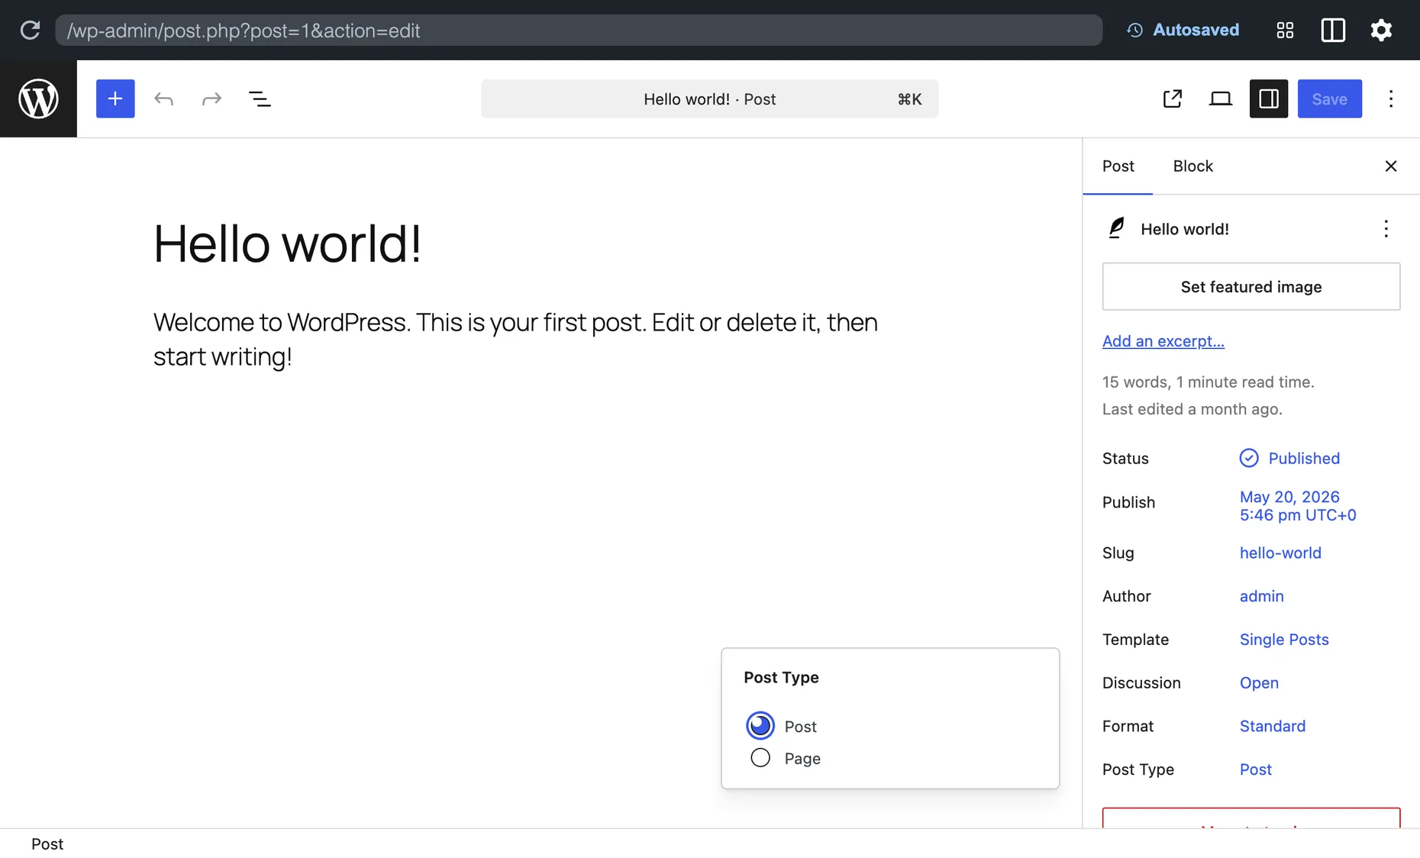Image resolution: width=1420 pixels, height=858 pixels.
Task: Select the Post radio button
Action: pyautogui.click(x=760, y=726)
